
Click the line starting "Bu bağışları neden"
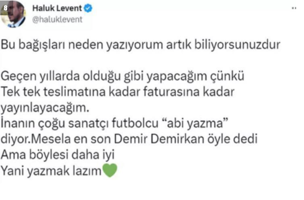(x=140, y=45)
